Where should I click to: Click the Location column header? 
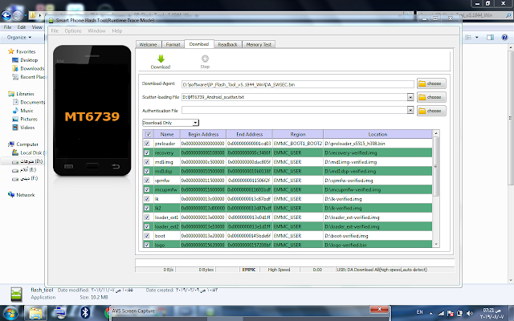[x=377, y=134]
